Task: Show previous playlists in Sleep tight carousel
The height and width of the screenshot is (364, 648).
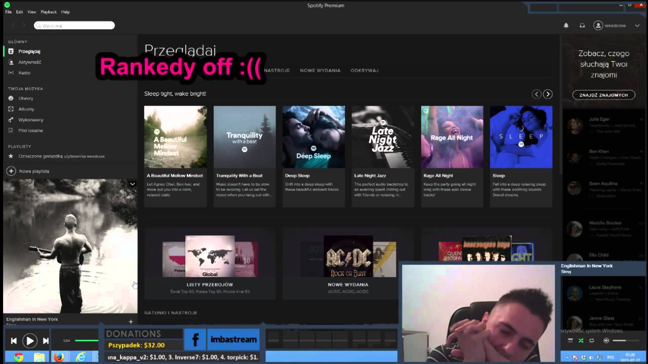Action: click(x=537, y=94)
